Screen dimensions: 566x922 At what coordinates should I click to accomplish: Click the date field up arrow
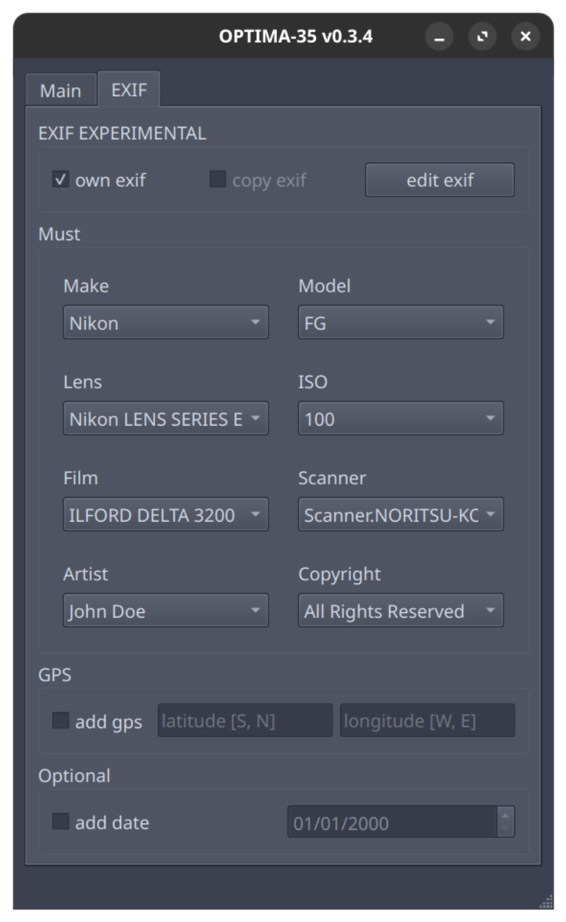point(505,815)
